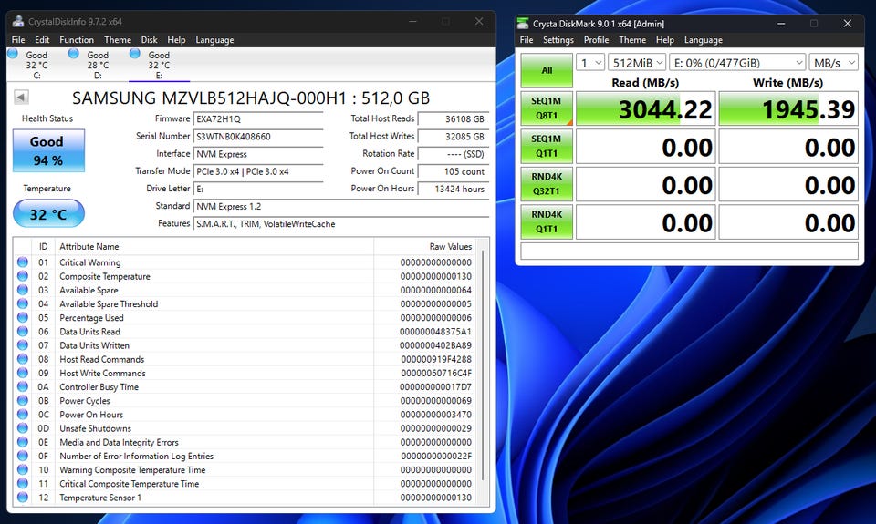Viewport: 876px width, 524px height.
Task: Click status orb for Power On Hours row
Action: click(x=22, y=414)
